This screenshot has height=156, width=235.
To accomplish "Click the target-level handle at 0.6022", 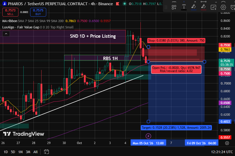I will point(148,121).
